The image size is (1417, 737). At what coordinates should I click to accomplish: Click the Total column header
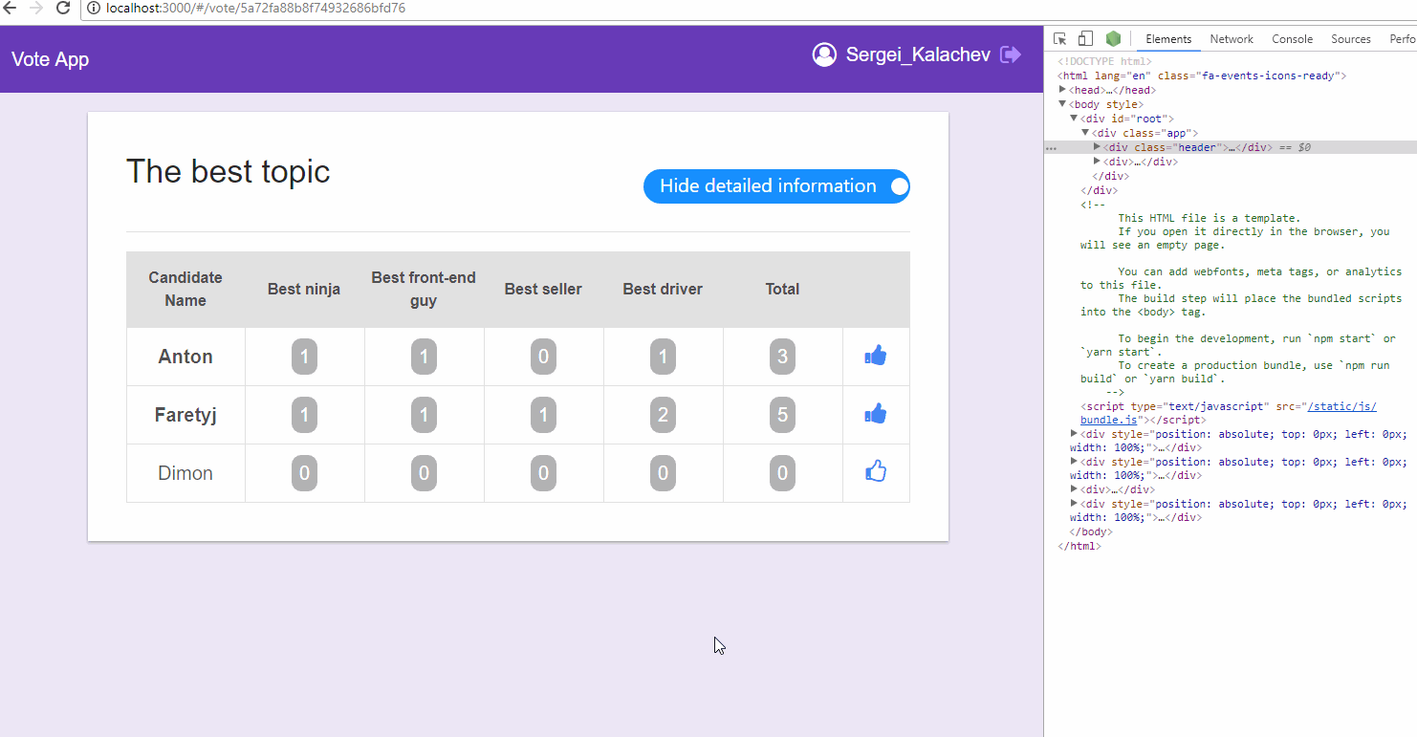tap(782, 289)
